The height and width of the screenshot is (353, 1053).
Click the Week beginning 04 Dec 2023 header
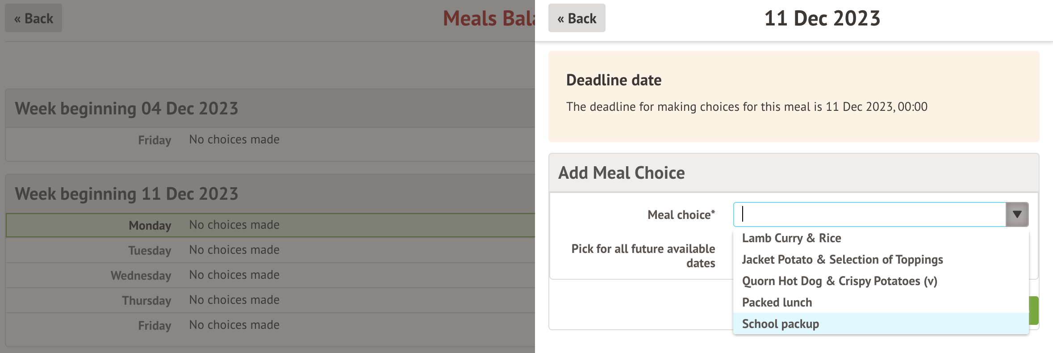(x=126, y=109)
